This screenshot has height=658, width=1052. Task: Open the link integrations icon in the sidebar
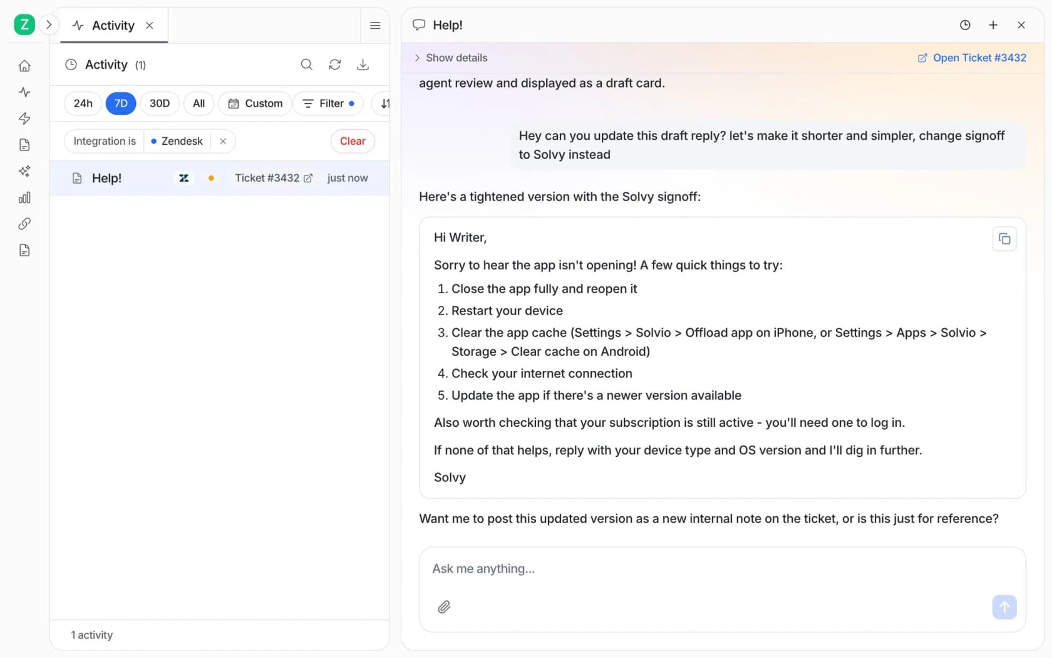click(24, 224)
